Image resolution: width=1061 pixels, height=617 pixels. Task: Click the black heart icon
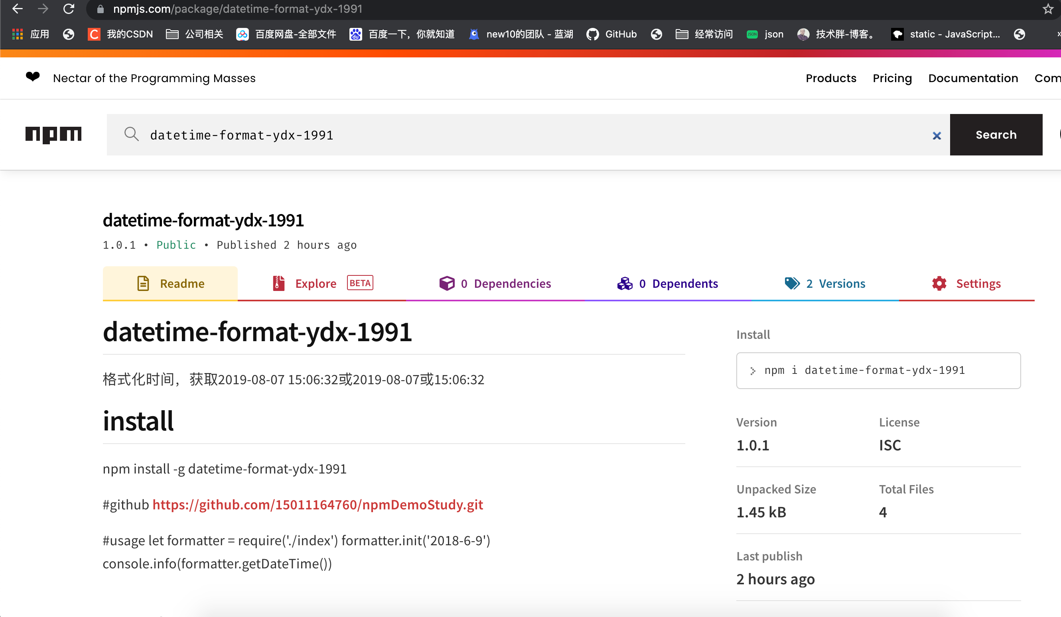pos(33,77)
